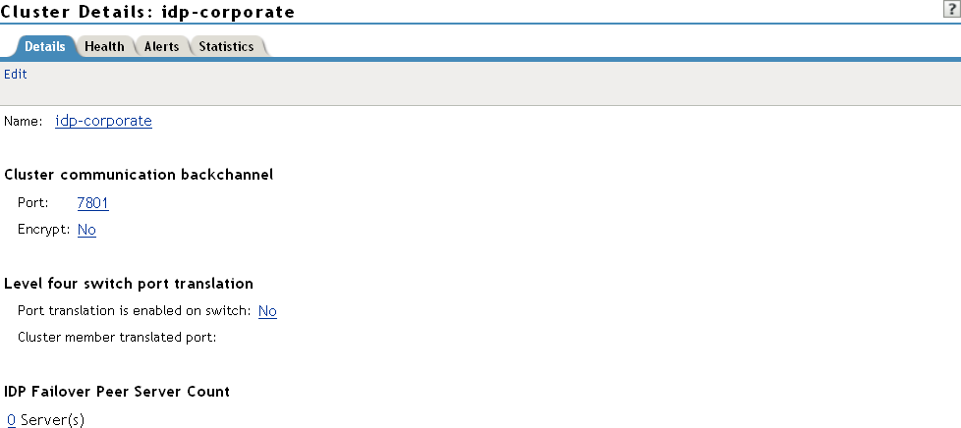Image resolution: width=961 pixels, height=428 pixels.
Task: Open the idp-corporate name link
Action: click(x=103, y=121)
